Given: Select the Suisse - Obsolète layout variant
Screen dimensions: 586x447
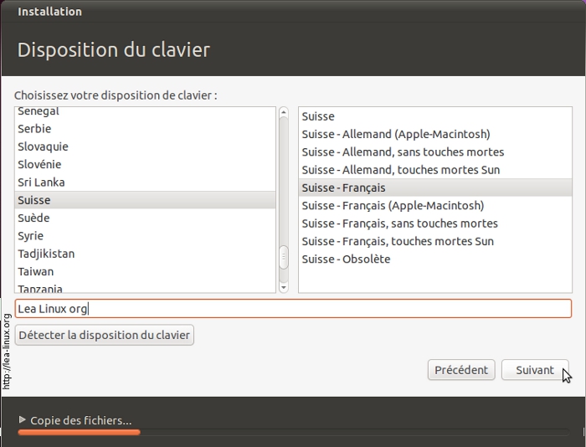Looking at the screenshot, I should point(346,259).
